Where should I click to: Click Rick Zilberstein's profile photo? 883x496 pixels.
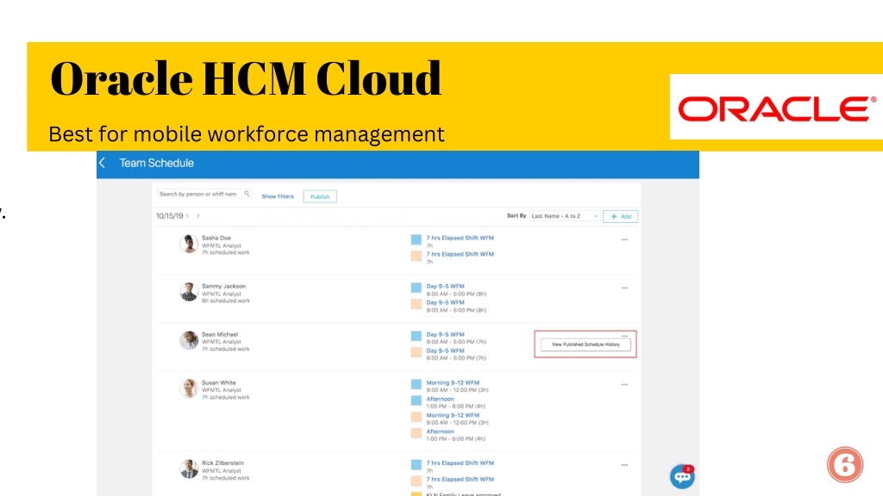[189, 469]
